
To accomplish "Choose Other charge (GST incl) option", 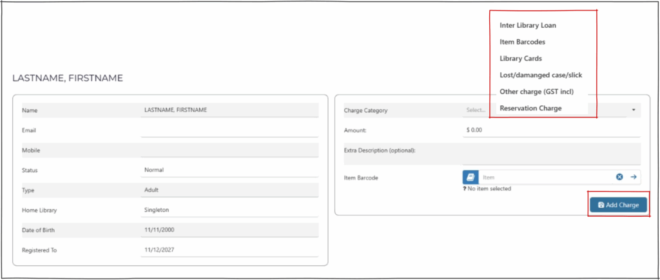I will coord(536,92).
